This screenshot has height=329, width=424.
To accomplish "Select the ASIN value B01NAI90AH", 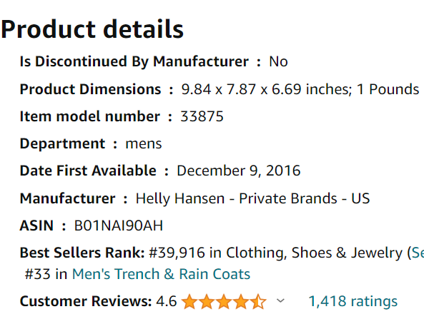I will (x=119, y=226).
